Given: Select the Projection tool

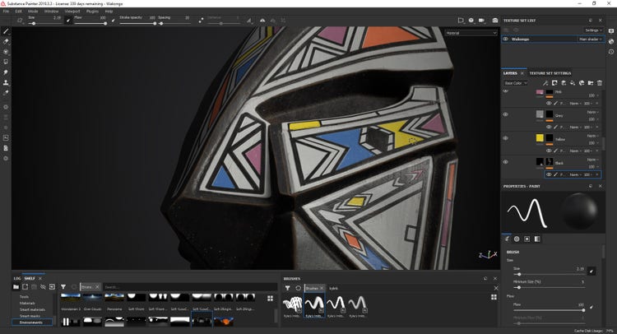Looking at the screenshot, I should click(x=6, y=52).
